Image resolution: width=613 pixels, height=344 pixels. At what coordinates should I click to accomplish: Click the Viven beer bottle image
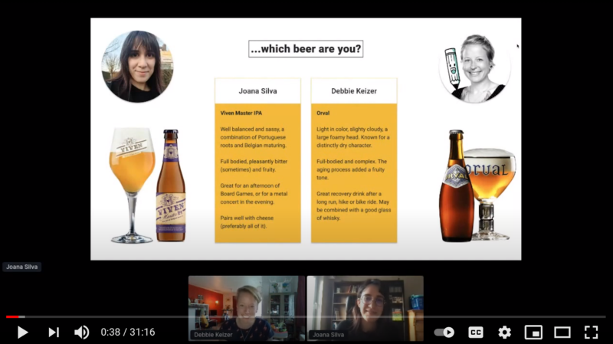point(171,185)
